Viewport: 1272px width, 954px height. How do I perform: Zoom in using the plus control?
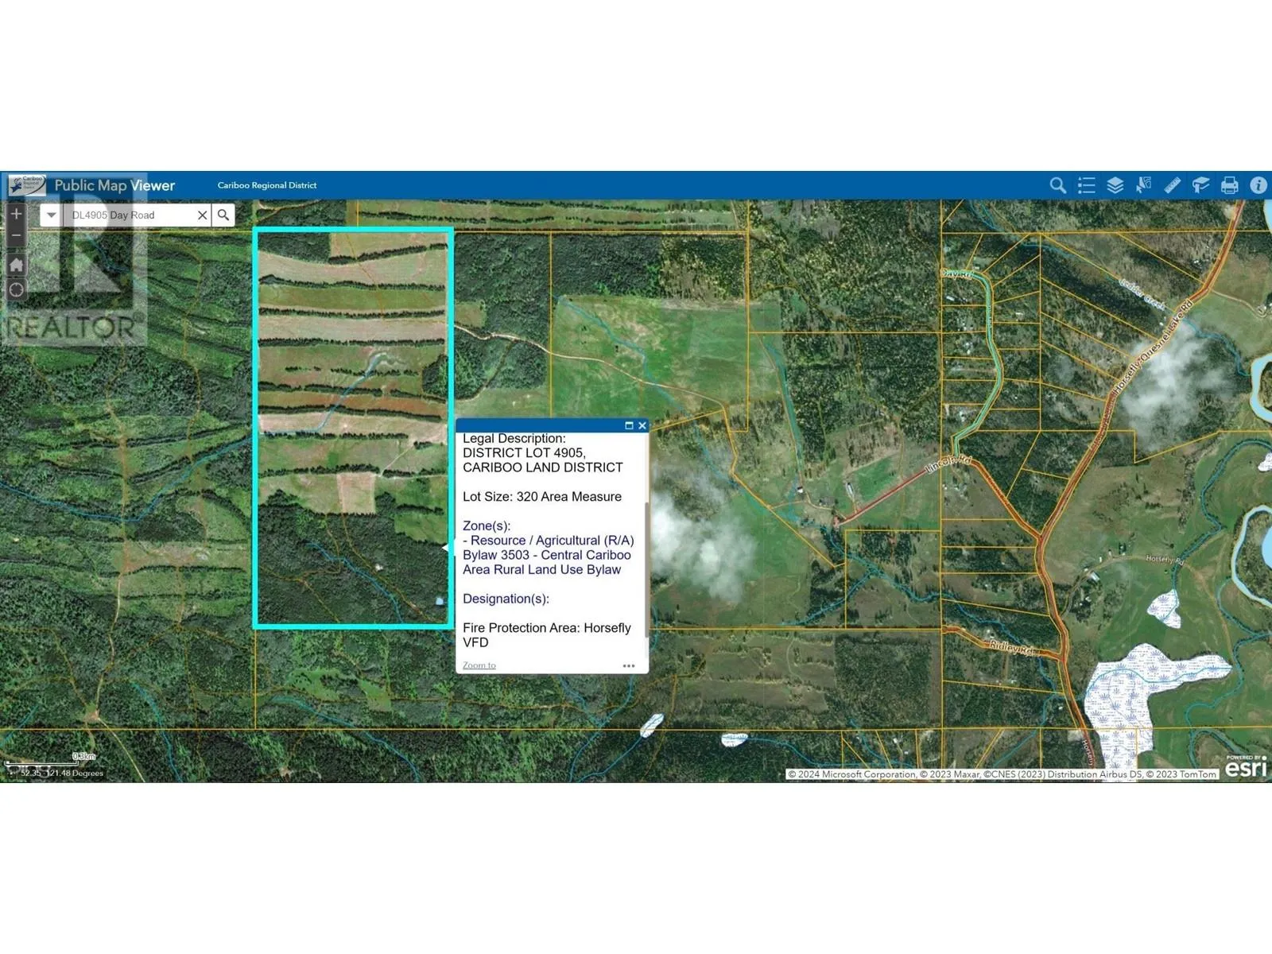click(16, 214)
